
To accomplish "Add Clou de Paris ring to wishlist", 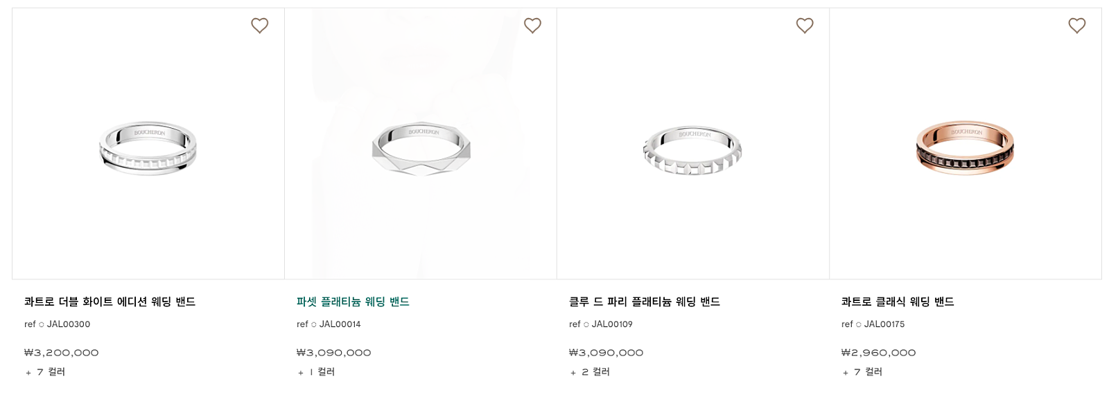I will point(805,26).
